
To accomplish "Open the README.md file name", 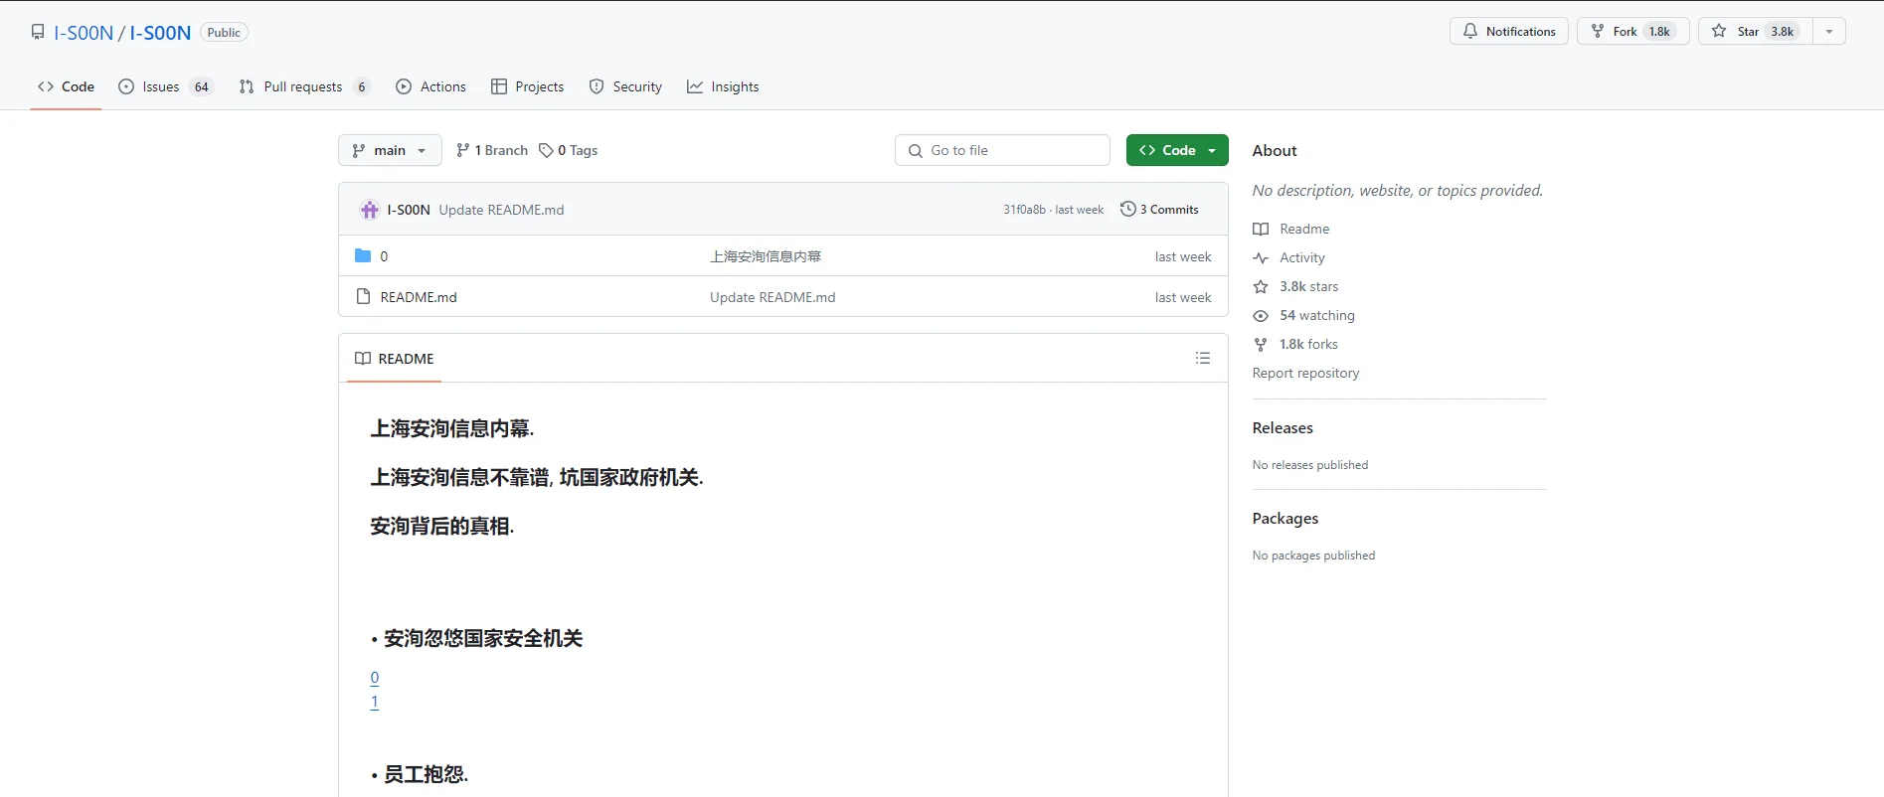I will tap(419, 297).
